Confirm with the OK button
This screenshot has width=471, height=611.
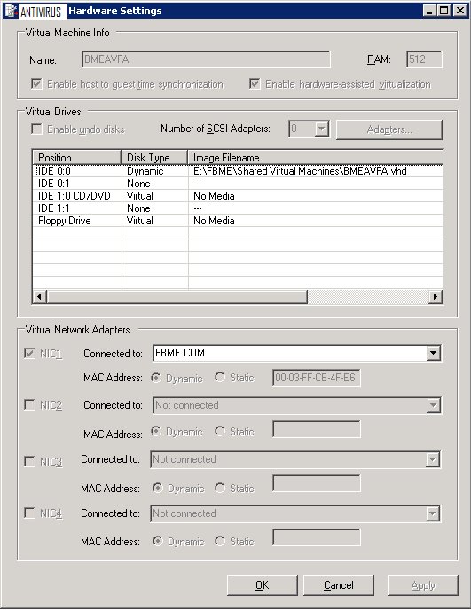click(262, 585)
